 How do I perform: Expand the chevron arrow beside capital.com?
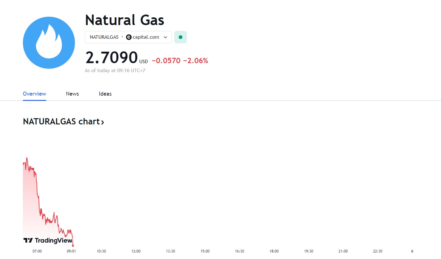point(165,37)
